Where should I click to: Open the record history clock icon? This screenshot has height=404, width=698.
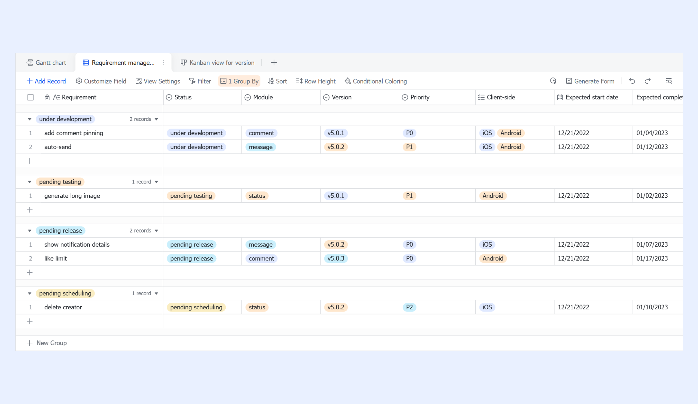[x=553, y=81]
